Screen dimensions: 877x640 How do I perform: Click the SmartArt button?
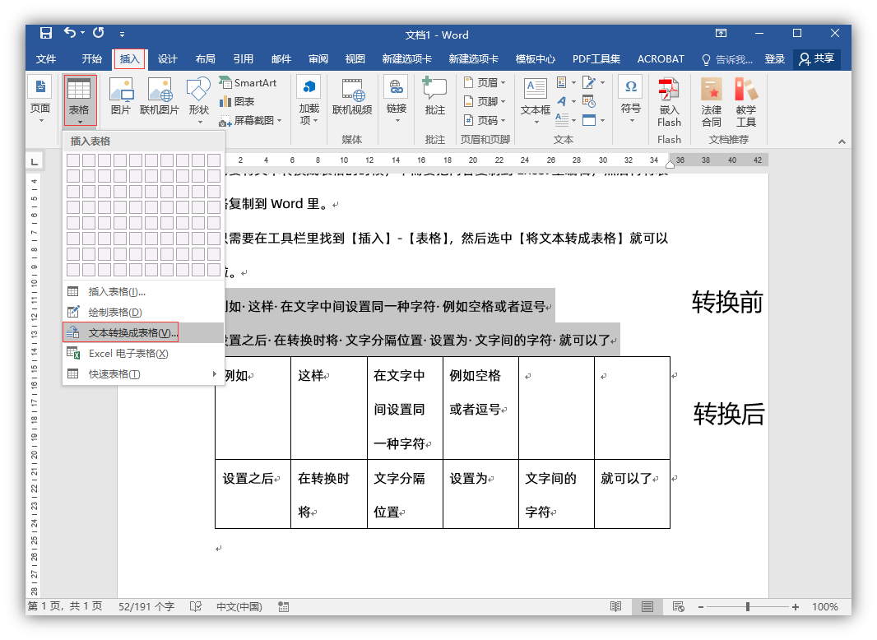tap(248, 83)
